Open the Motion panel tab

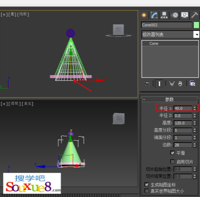click(175, 15)
